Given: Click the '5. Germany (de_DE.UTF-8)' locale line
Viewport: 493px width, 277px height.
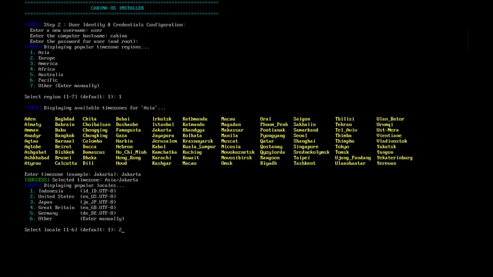Looking at the screenshot, I should 73,213.
